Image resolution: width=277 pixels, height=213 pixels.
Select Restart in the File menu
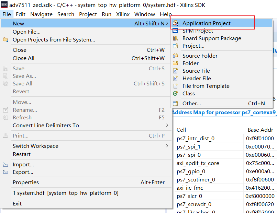point(86,154)
